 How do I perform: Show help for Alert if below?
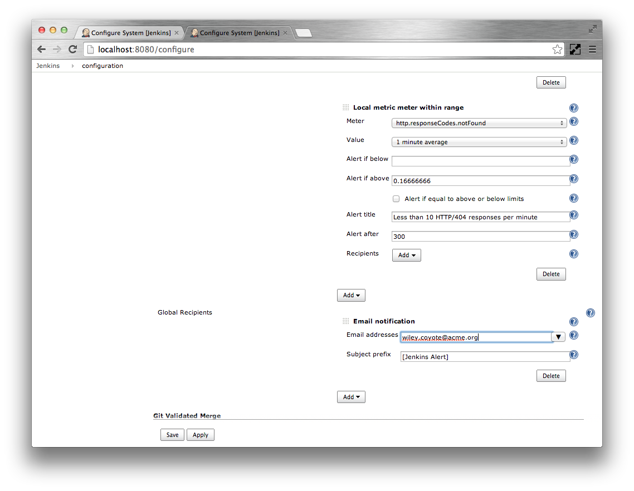point(573,159)
